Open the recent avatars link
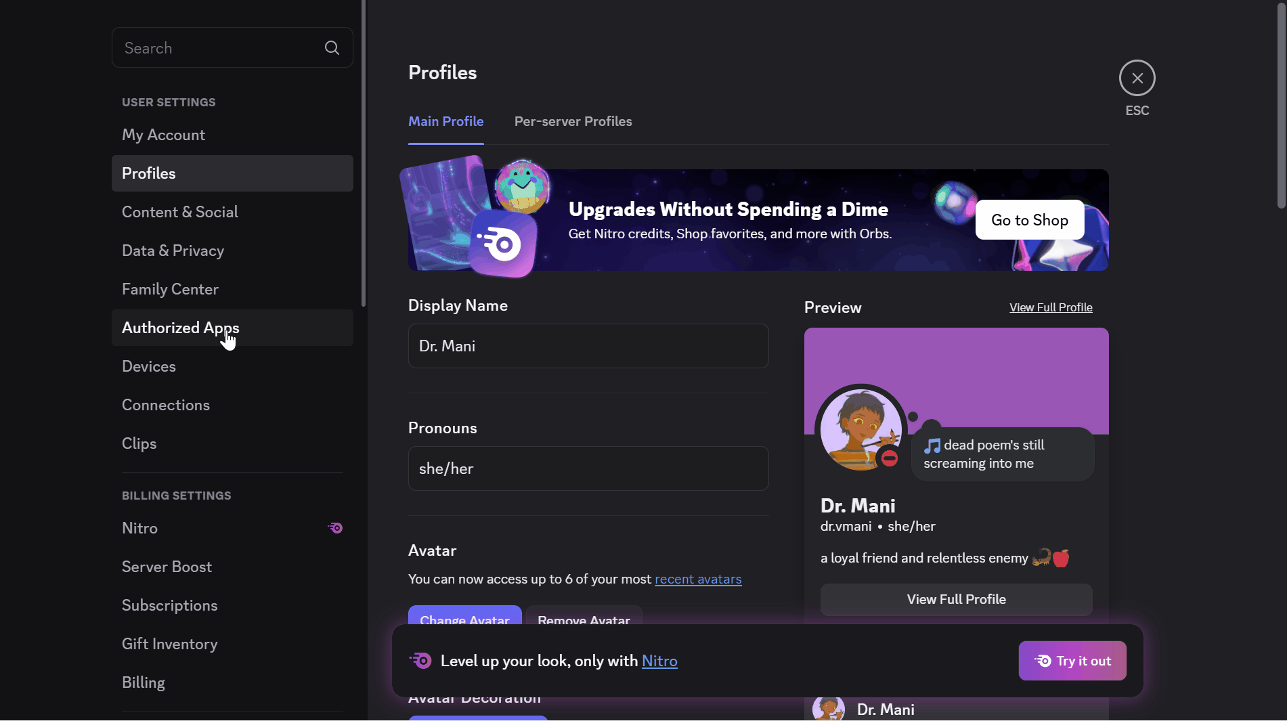Screen dimensions: 1287x721 [698, 580]
